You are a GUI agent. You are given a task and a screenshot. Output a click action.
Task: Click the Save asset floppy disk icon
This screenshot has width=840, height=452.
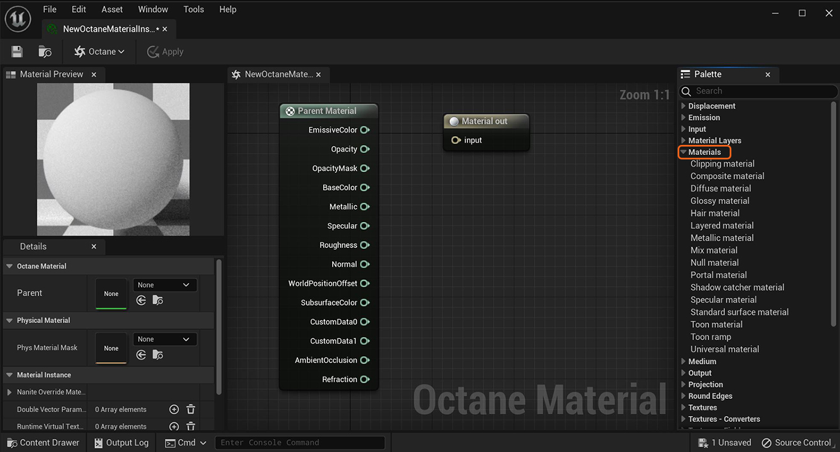point(17,51)
